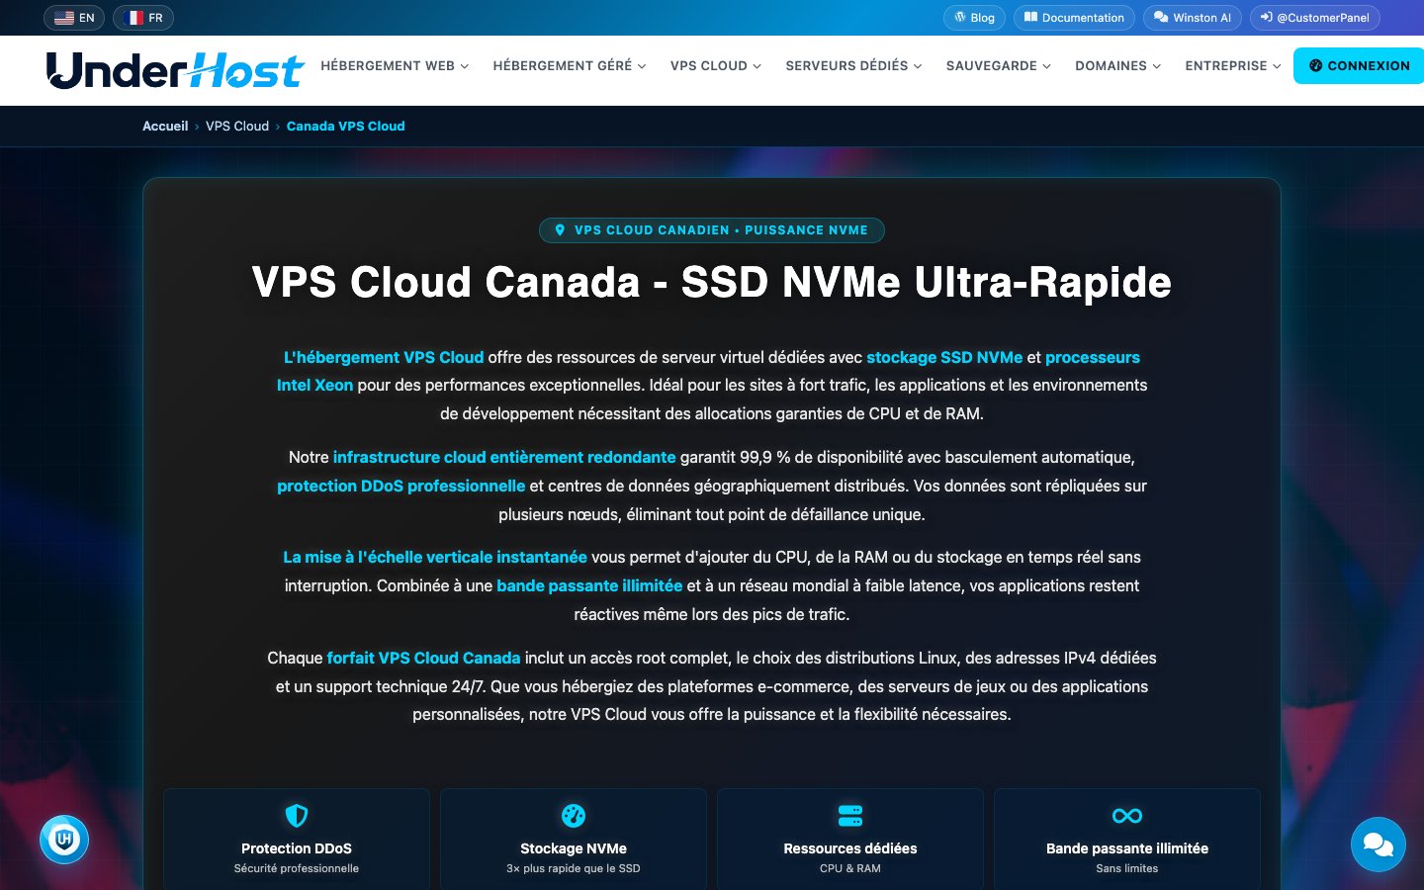Select the Bande passante illimitée card title

click(x=1127, y=848)
